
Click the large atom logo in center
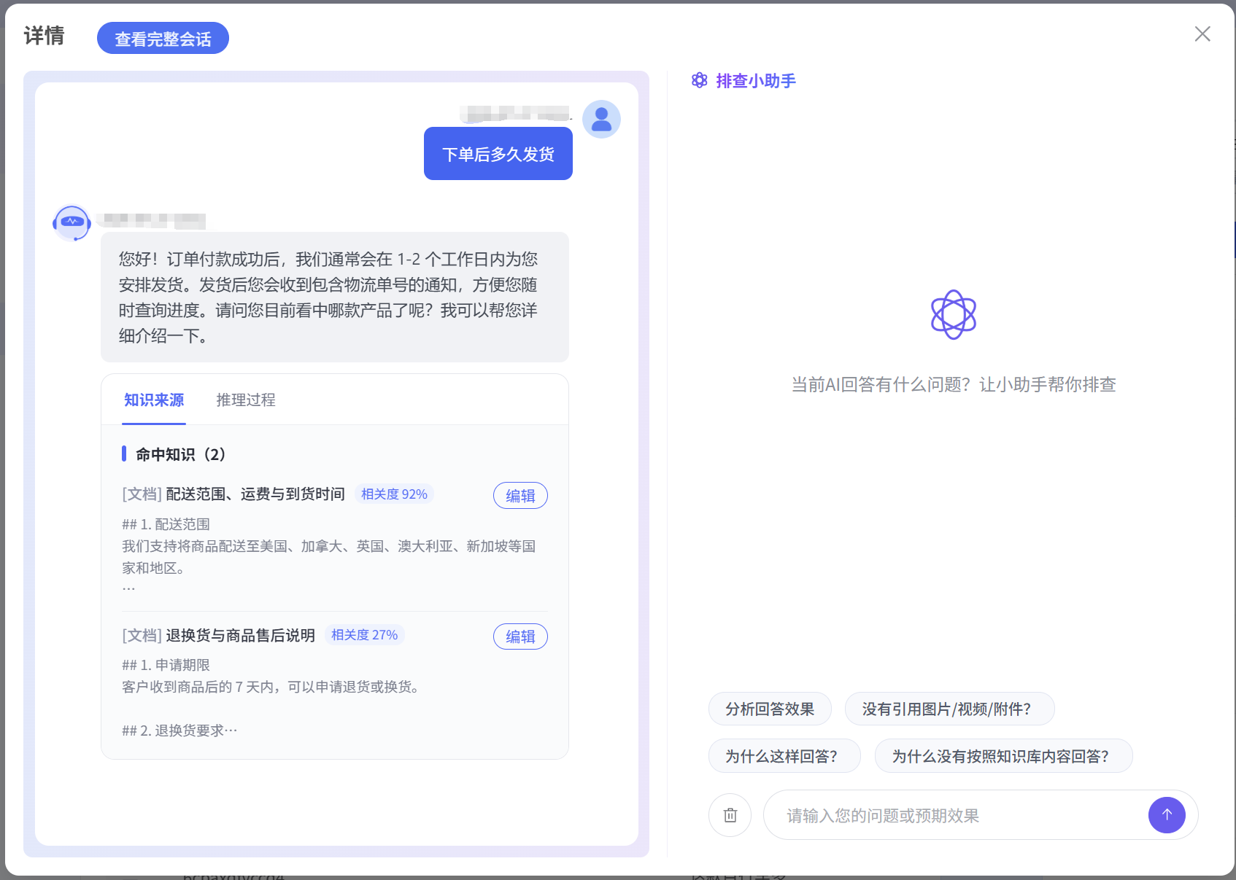pos(954,315)
